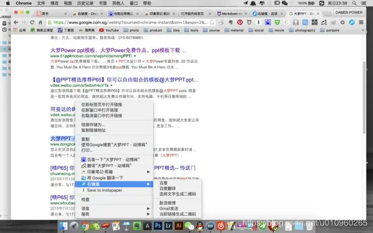Switch to the 印象笔记·剪藏 tab
Screen dimensions: 373x233
(160, 14)
